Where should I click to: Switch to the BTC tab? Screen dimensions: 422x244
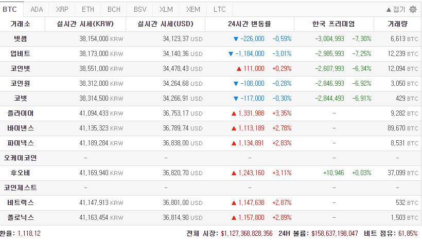click(11, 9)
